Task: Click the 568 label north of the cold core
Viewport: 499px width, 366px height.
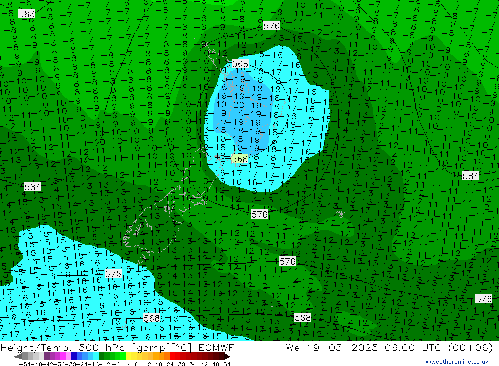Action: pyautogui.click(x=240, y=64)
